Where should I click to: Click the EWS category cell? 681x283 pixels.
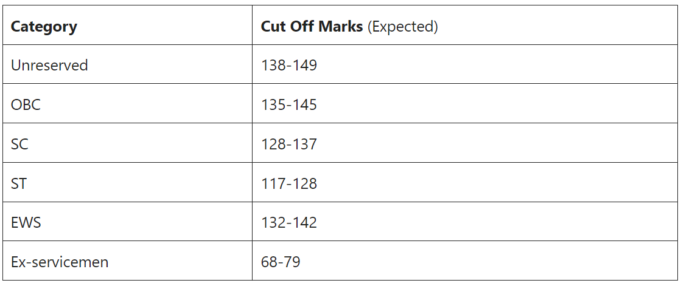pos(127,222)
